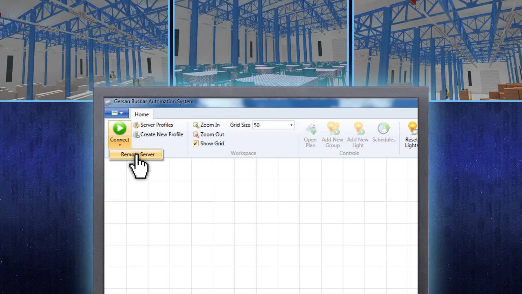Switch to the Home ribbon tab
Viewport: 522px width, 294px height.
142,114
